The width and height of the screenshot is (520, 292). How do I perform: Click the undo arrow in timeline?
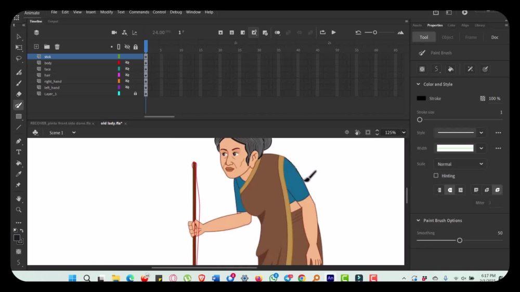(358, 32)
